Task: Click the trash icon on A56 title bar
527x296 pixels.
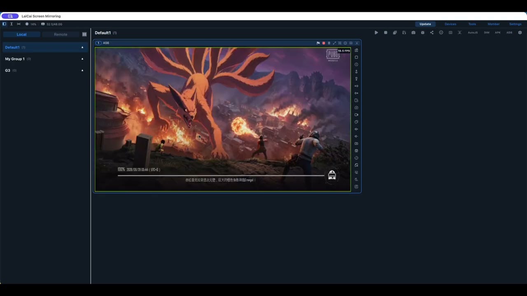Action: 329,43
